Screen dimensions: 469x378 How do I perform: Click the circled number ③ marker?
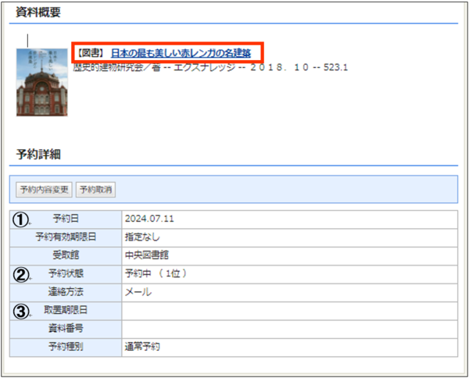(22, 311)
